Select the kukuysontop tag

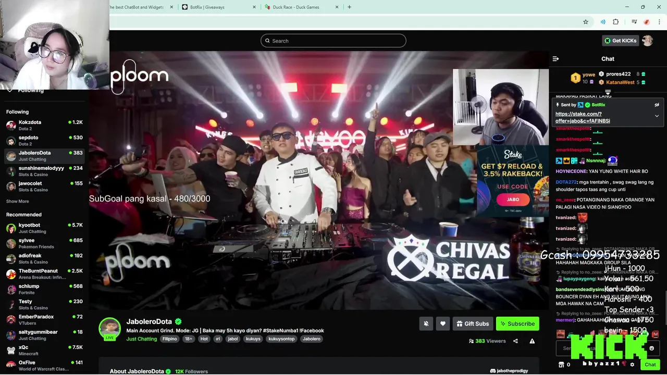tap(281, 339)
